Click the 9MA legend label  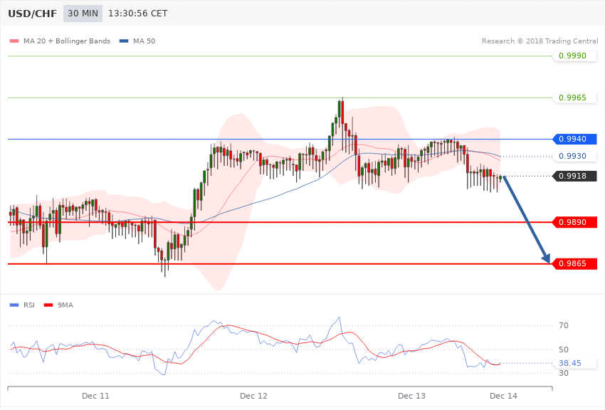(65, 305)
